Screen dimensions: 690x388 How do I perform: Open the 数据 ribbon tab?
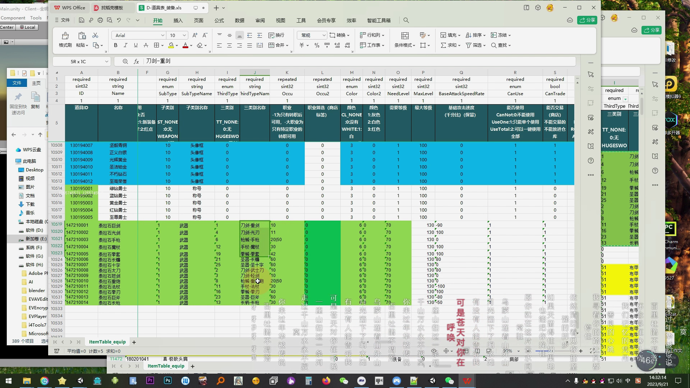(239, 20)
